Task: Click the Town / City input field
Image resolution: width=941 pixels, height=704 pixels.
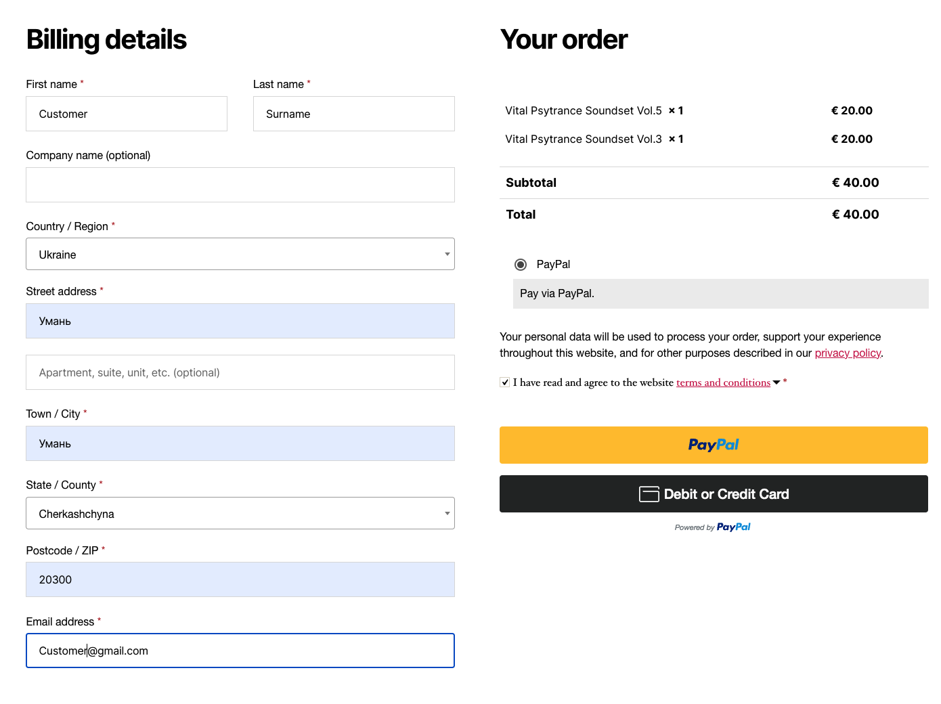Action: coord(240,443)
